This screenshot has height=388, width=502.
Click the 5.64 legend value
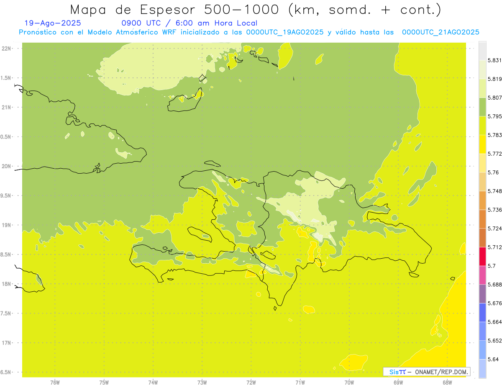(493, 359)
